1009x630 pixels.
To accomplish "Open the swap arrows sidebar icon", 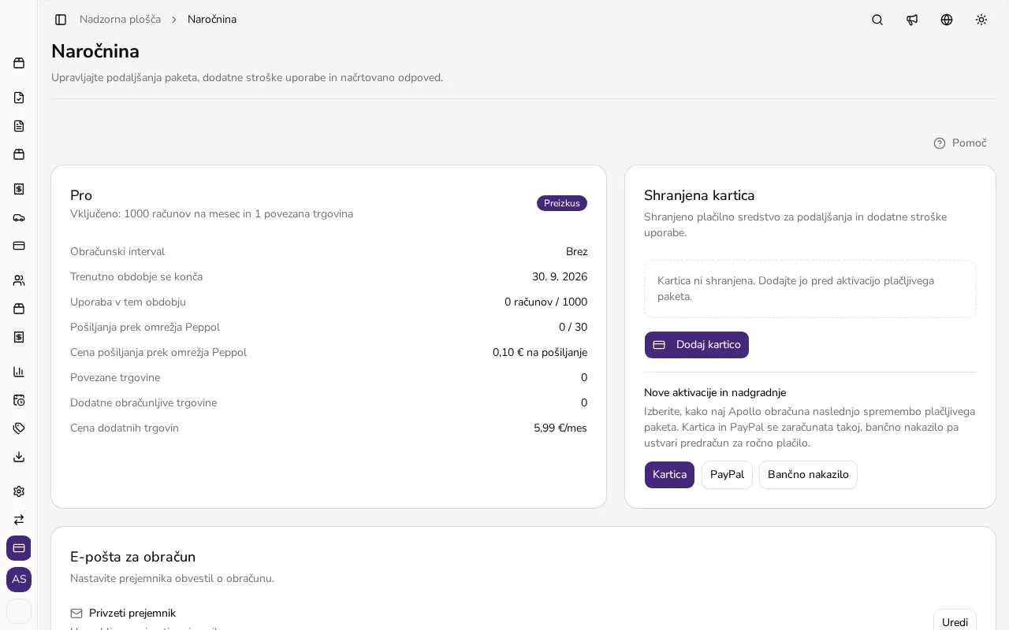I will point(19,520).
